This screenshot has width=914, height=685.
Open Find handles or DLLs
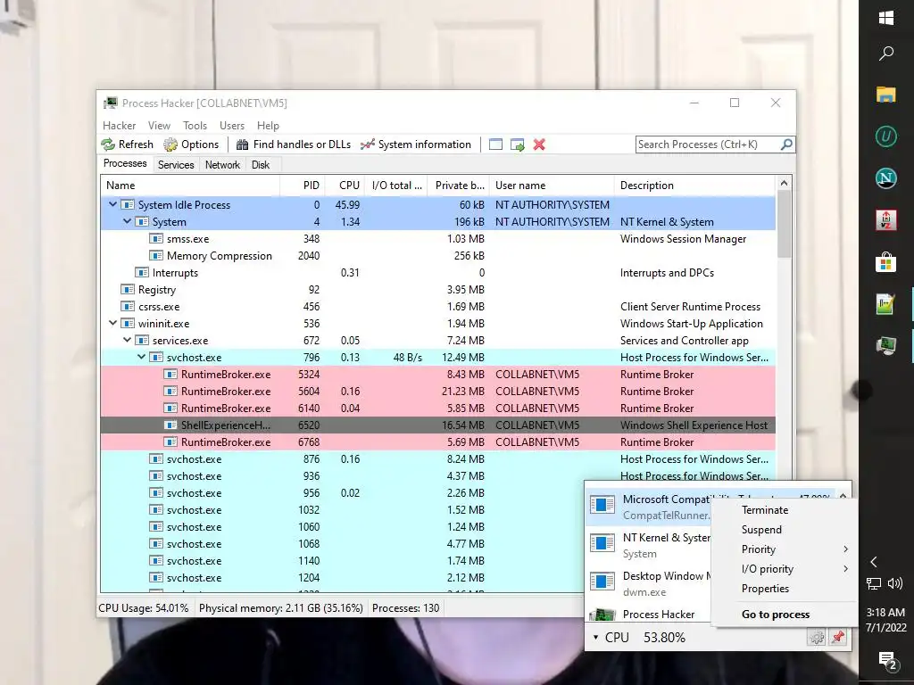(293, 144)
